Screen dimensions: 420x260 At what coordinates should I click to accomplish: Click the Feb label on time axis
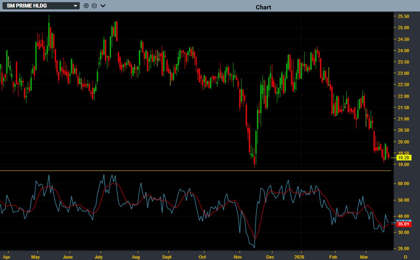coord(333,257)
